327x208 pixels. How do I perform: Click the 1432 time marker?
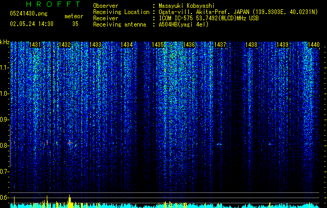pos(64,45)
